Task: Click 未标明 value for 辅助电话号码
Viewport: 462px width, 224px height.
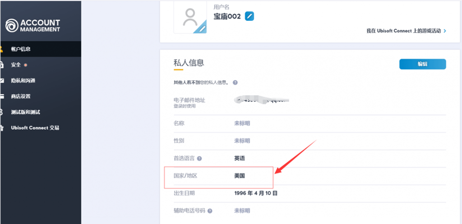Action: pyautogui.click(x=242, y=211)
